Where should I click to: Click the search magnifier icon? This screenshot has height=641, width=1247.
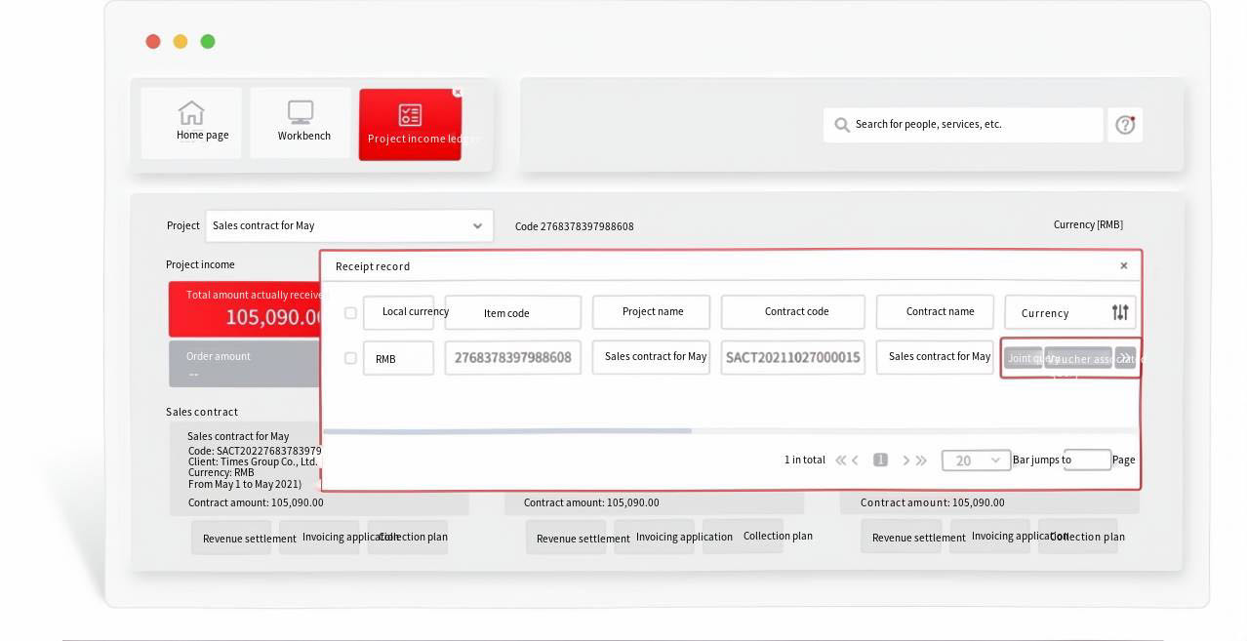841,125
